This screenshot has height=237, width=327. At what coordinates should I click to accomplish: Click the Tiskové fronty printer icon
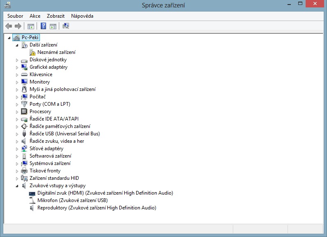(x=24, y=171)
